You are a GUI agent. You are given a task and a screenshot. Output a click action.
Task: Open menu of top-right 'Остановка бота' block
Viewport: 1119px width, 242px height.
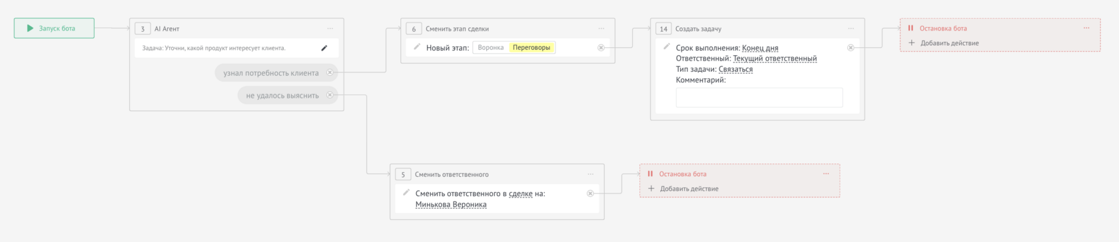click(1086, 28)
